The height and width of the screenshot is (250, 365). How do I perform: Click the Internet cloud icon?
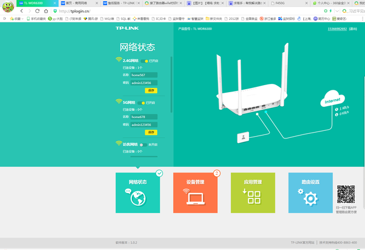333,99
